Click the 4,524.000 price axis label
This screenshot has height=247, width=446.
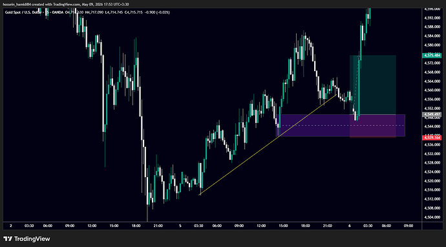[x=432, y=172]
